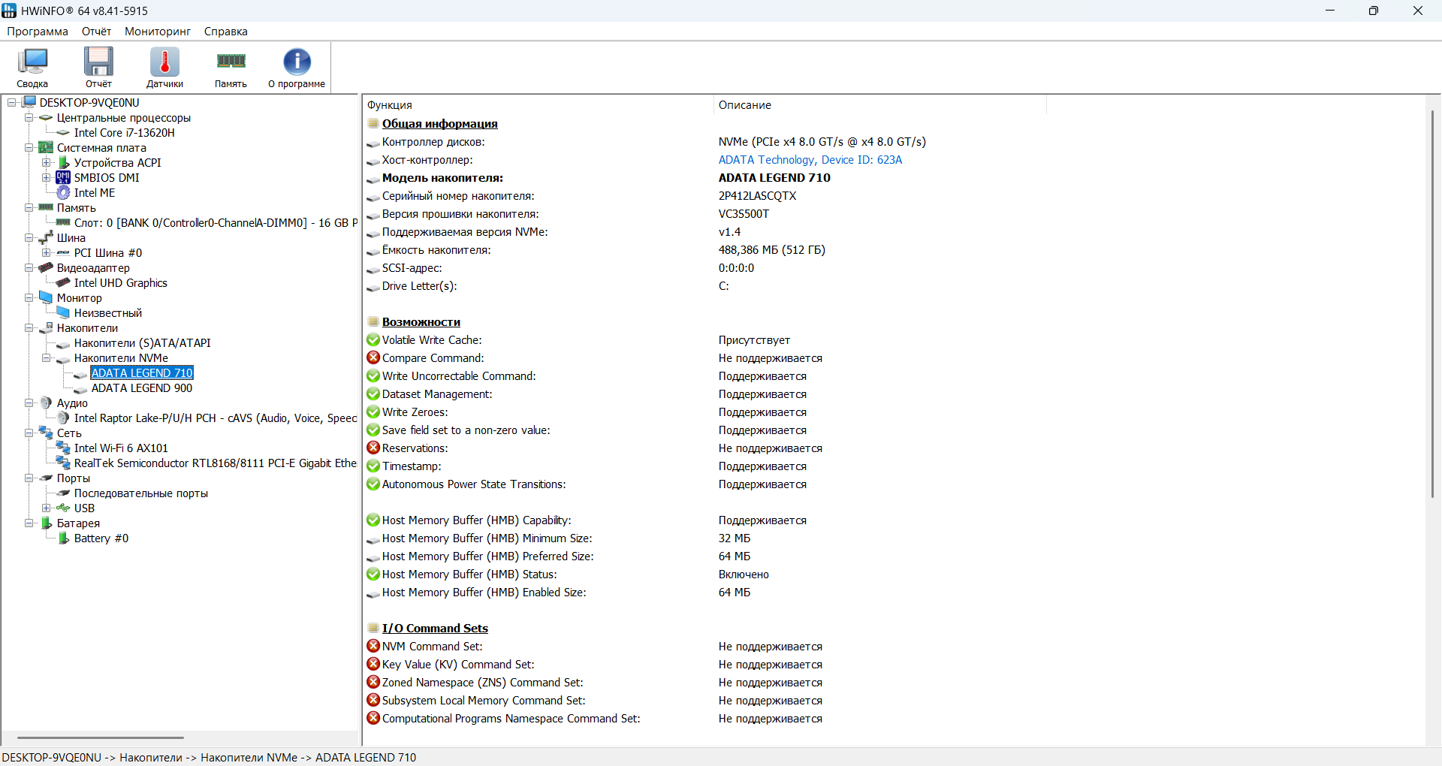Collapse the Системная плата node

29,147
